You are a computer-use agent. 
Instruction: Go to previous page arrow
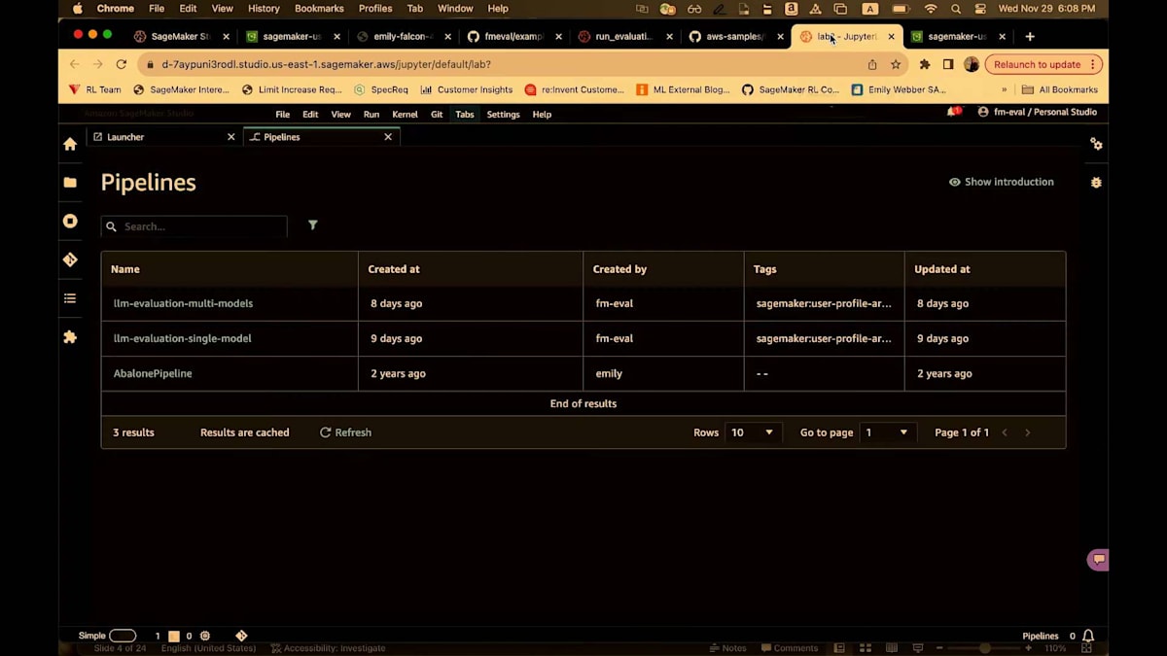click(x=1005, y=432)
